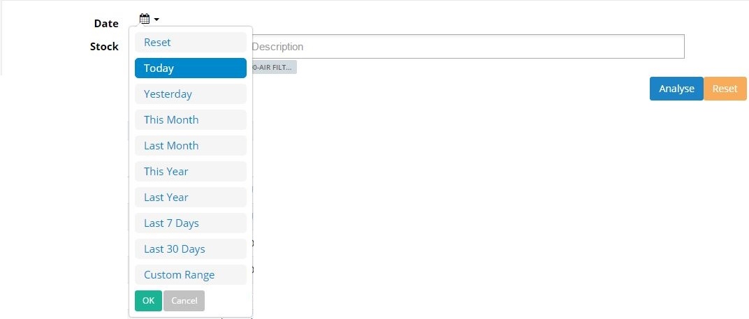Viewport: 749px width, 319px height.
Task: Confirm date selection with OK
Action: click(149, 301)
